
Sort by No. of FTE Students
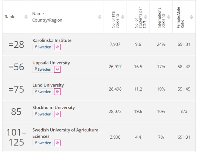pos(123,17)
